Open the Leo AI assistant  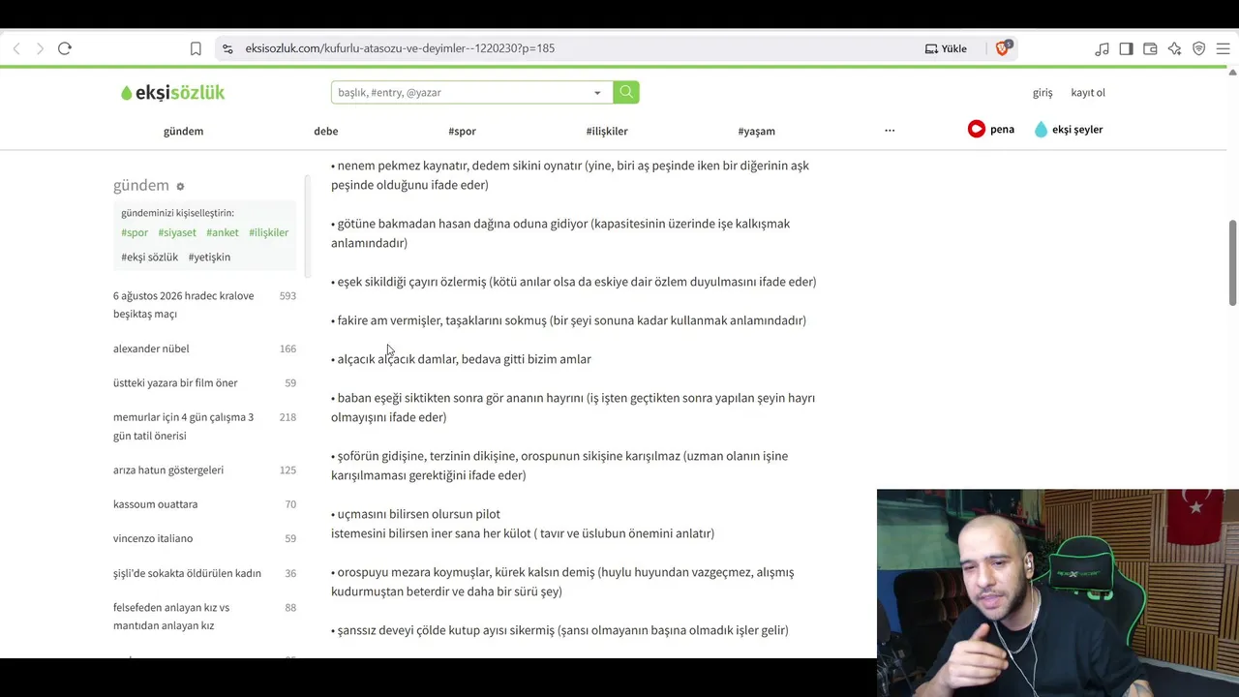pos(1174,48)
